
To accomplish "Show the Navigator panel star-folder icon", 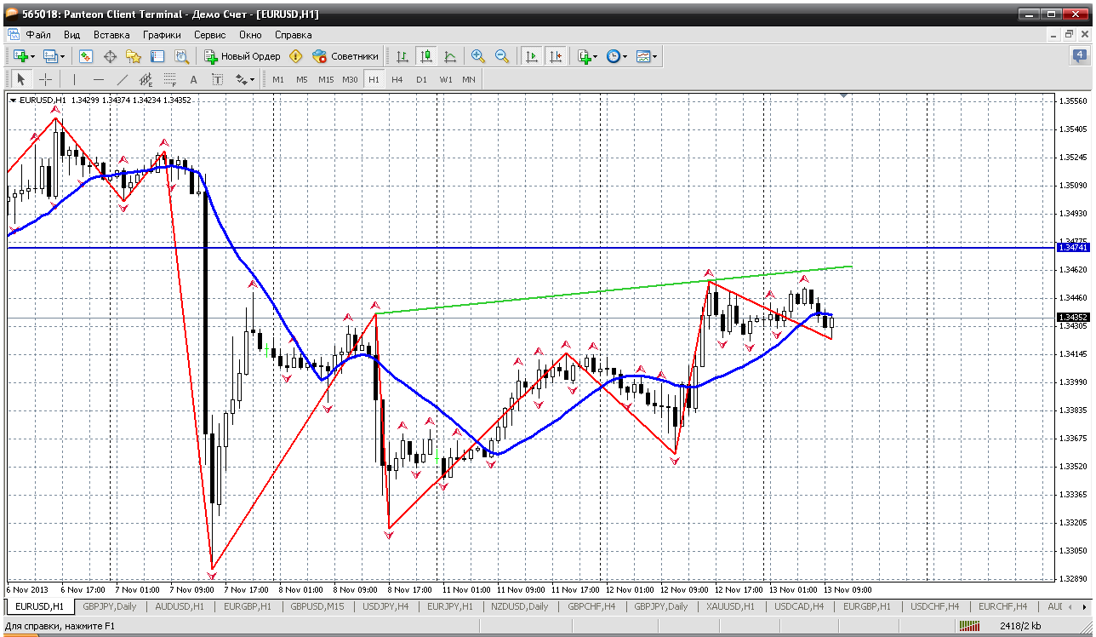I will tap(134, 56).
